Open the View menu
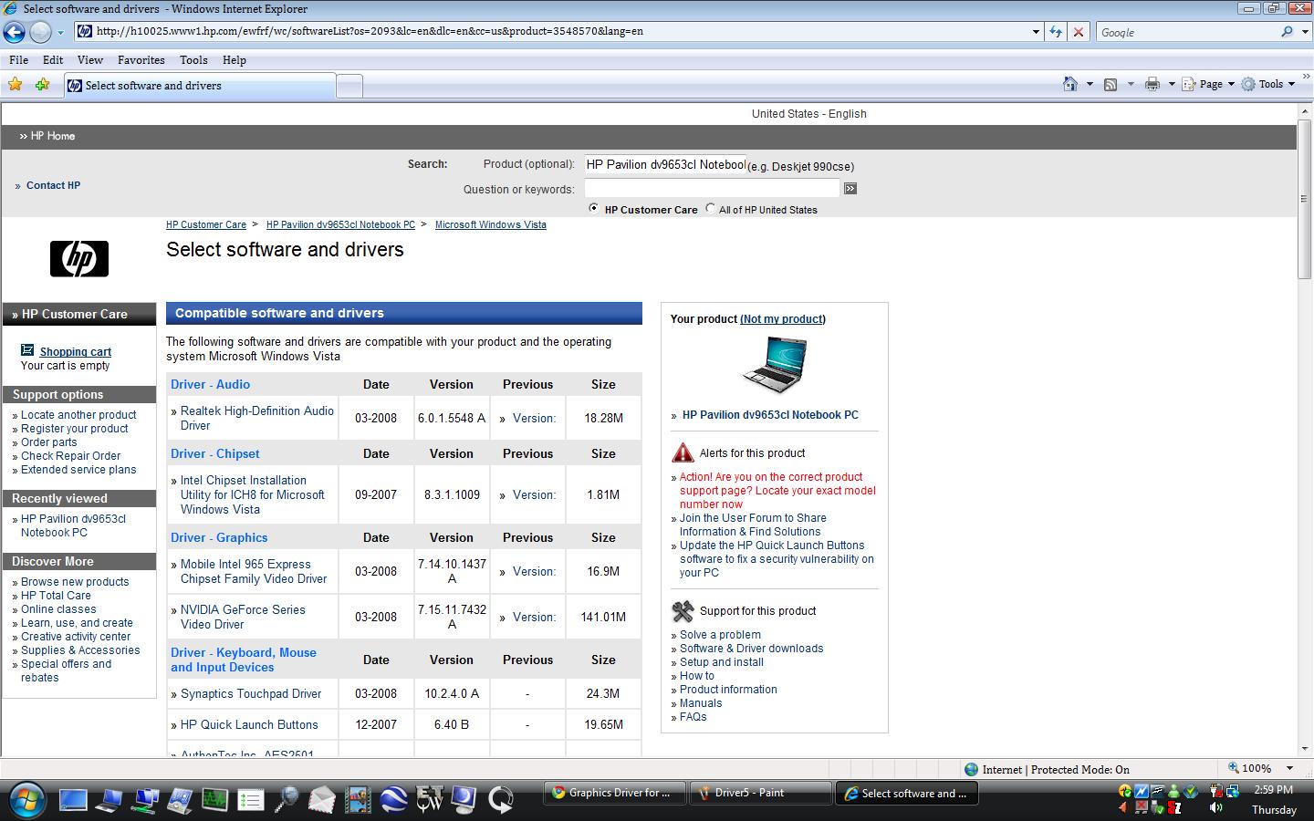 (89, 59)
